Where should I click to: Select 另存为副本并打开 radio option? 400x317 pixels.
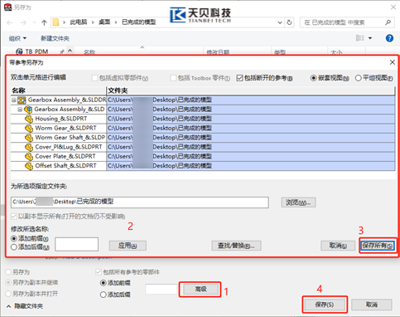coord(8,294)
